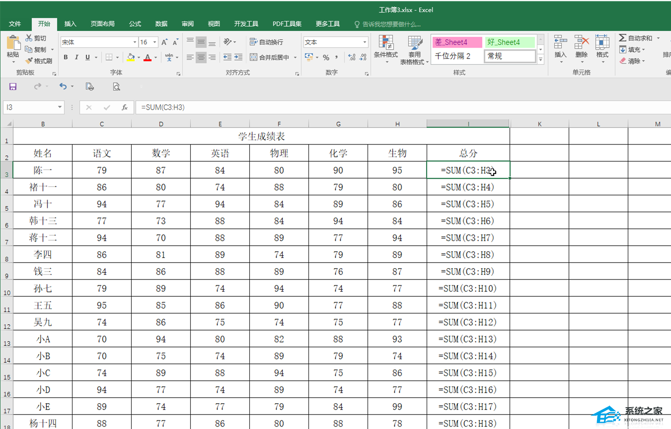Click the Increase Font Size icon
Image resolution: width=671 pixels, height=429 pixels.
[164, 42]
